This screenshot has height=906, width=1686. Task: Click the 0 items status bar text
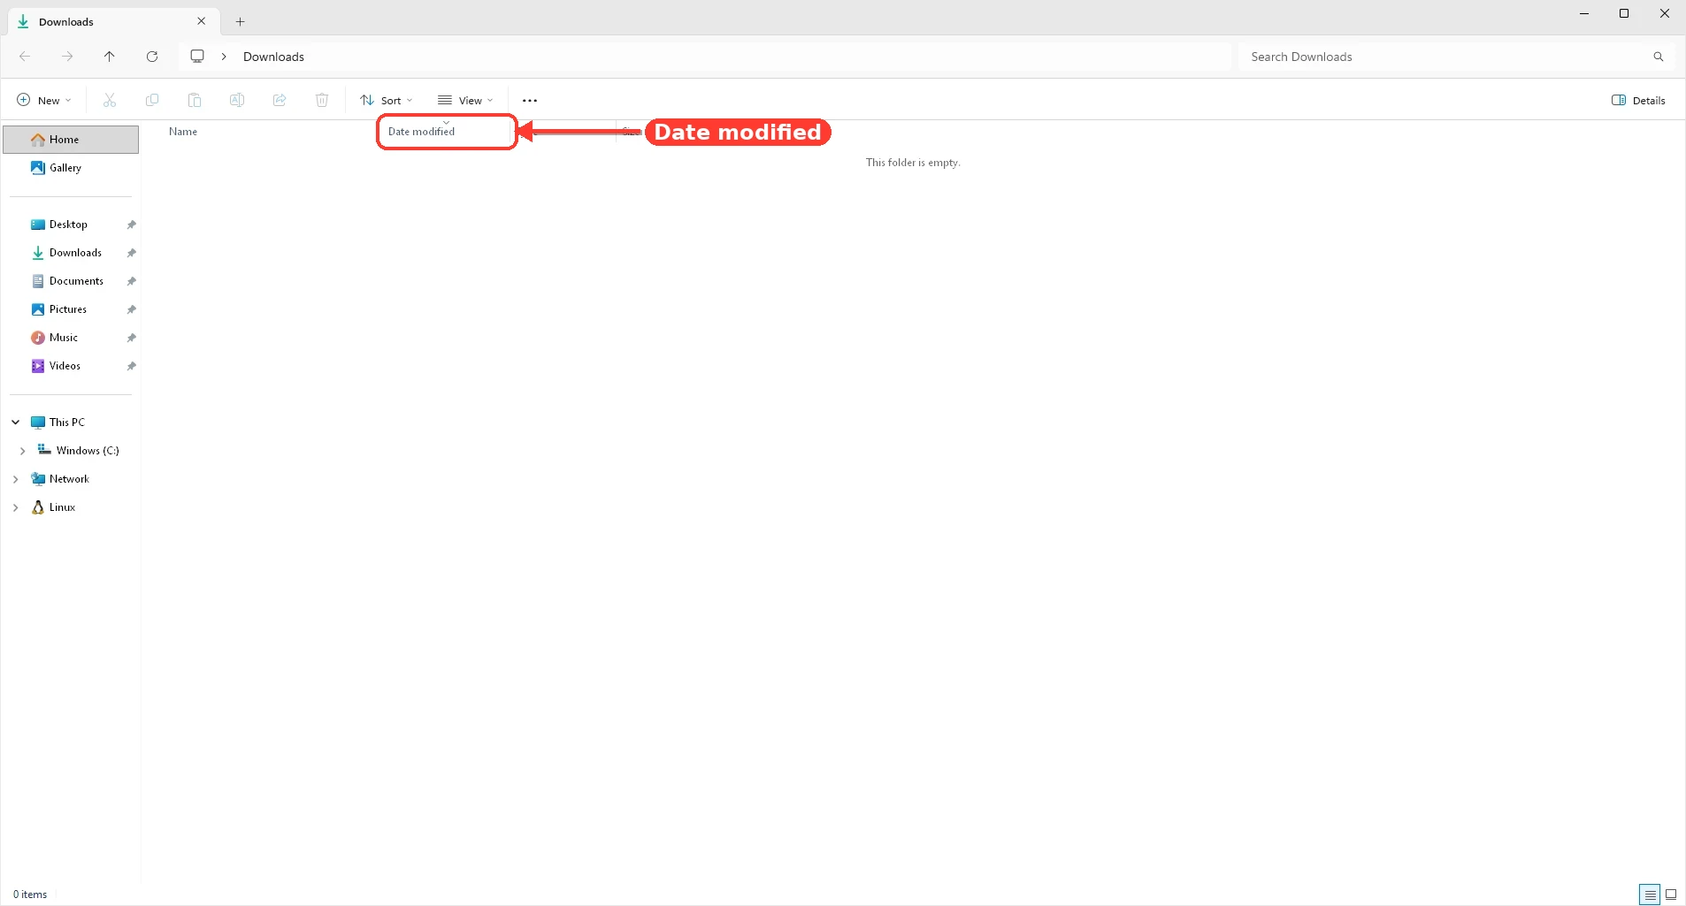pos(30,895)
